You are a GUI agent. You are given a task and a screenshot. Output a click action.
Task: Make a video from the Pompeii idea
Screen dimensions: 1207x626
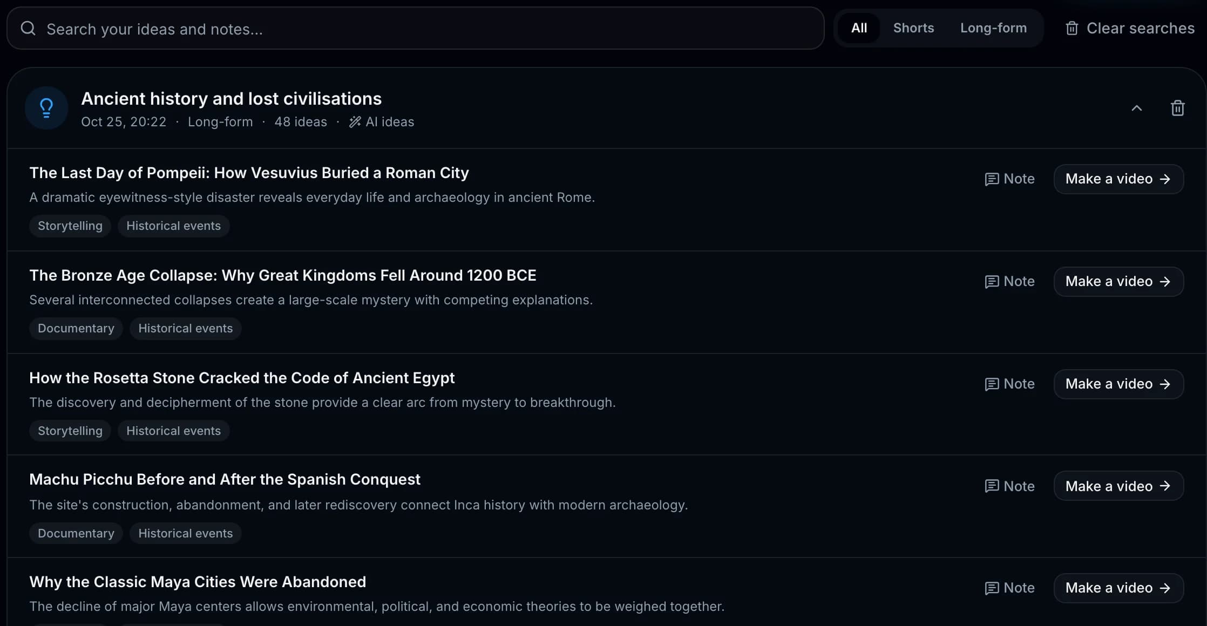click(x=1118, y=179)
